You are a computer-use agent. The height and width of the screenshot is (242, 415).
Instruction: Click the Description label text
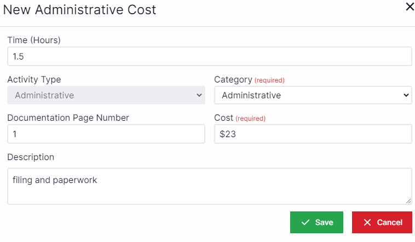(x=31, y=157)
